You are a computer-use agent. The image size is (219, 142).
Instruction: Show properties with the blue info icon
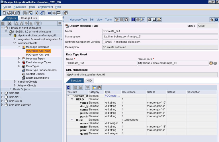pyautogui.click(x=133, y=20)
